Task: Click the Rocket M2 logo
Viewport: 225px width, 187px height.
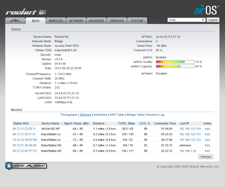Action: coord(26,12)
